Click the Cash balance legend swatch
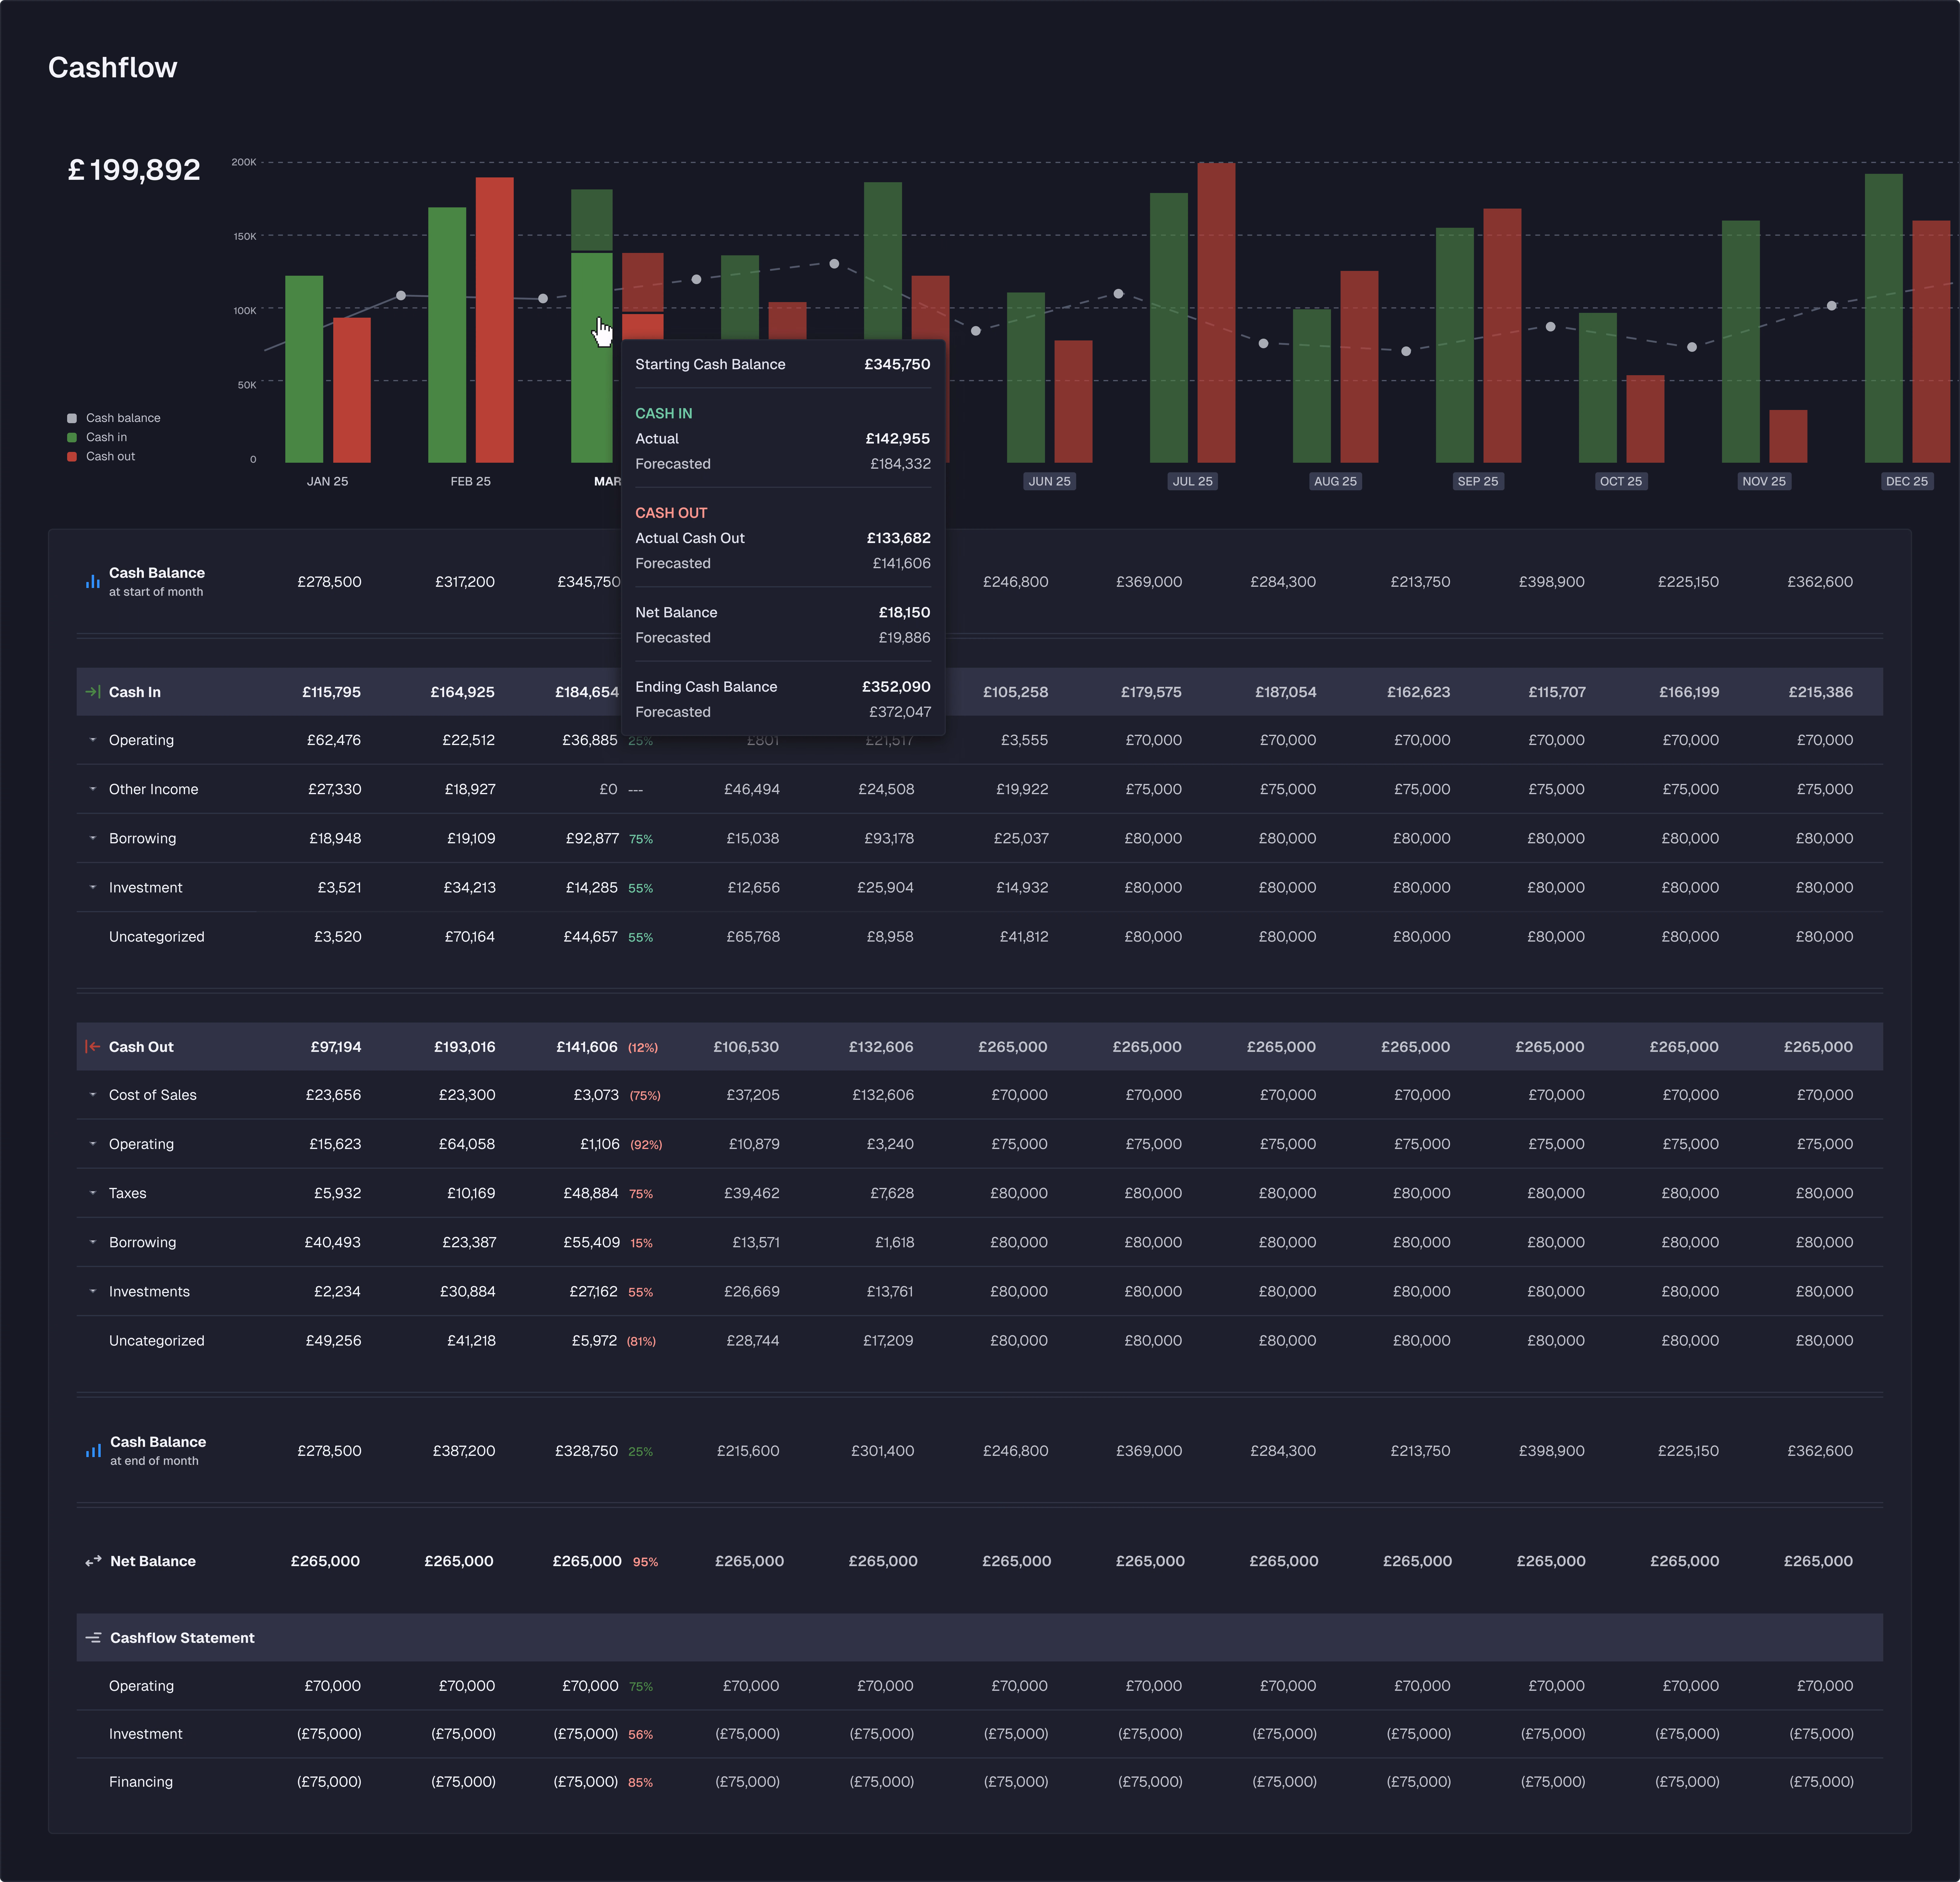 click(72, 418)
